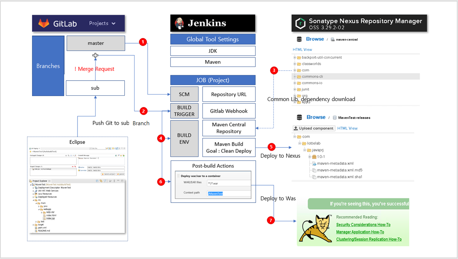Viewport: 458px width, 259px height.
Task: Click the Gitlab Webhook box
Action: click(x=229, y=111)
